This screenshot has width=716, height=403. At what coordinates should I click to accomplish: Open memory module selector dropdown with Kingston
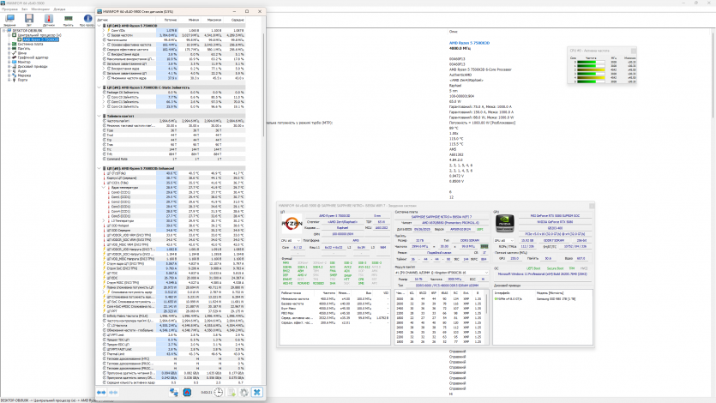click(x=440, y=271)
